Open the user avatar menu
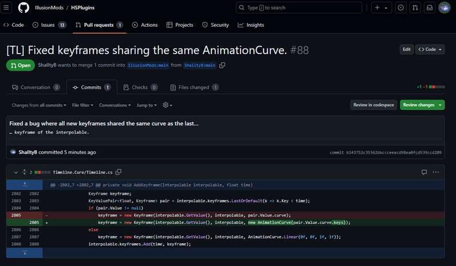 pyautogui.click(x=445, y=7)
